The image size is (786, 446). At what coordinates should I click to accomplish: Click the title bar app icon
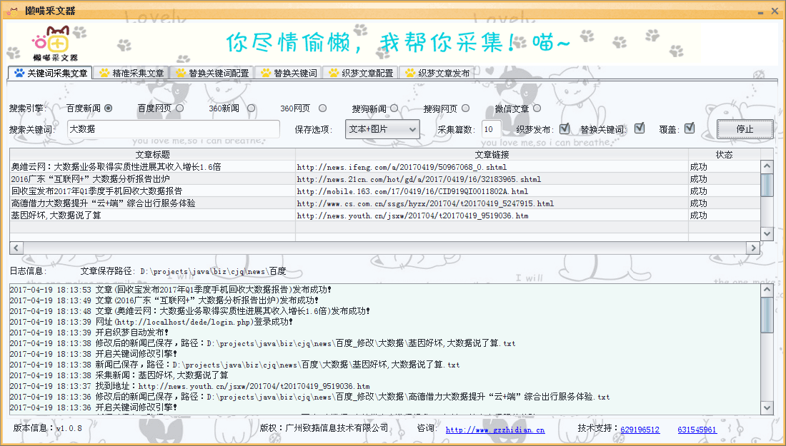(12, 11)
